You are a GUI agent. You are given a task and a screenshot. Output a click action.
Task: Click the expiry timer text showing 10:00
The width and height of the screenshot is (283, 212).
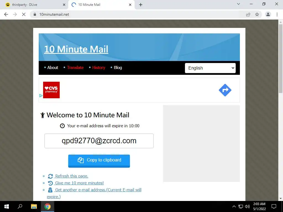click(x=103, y=126)
